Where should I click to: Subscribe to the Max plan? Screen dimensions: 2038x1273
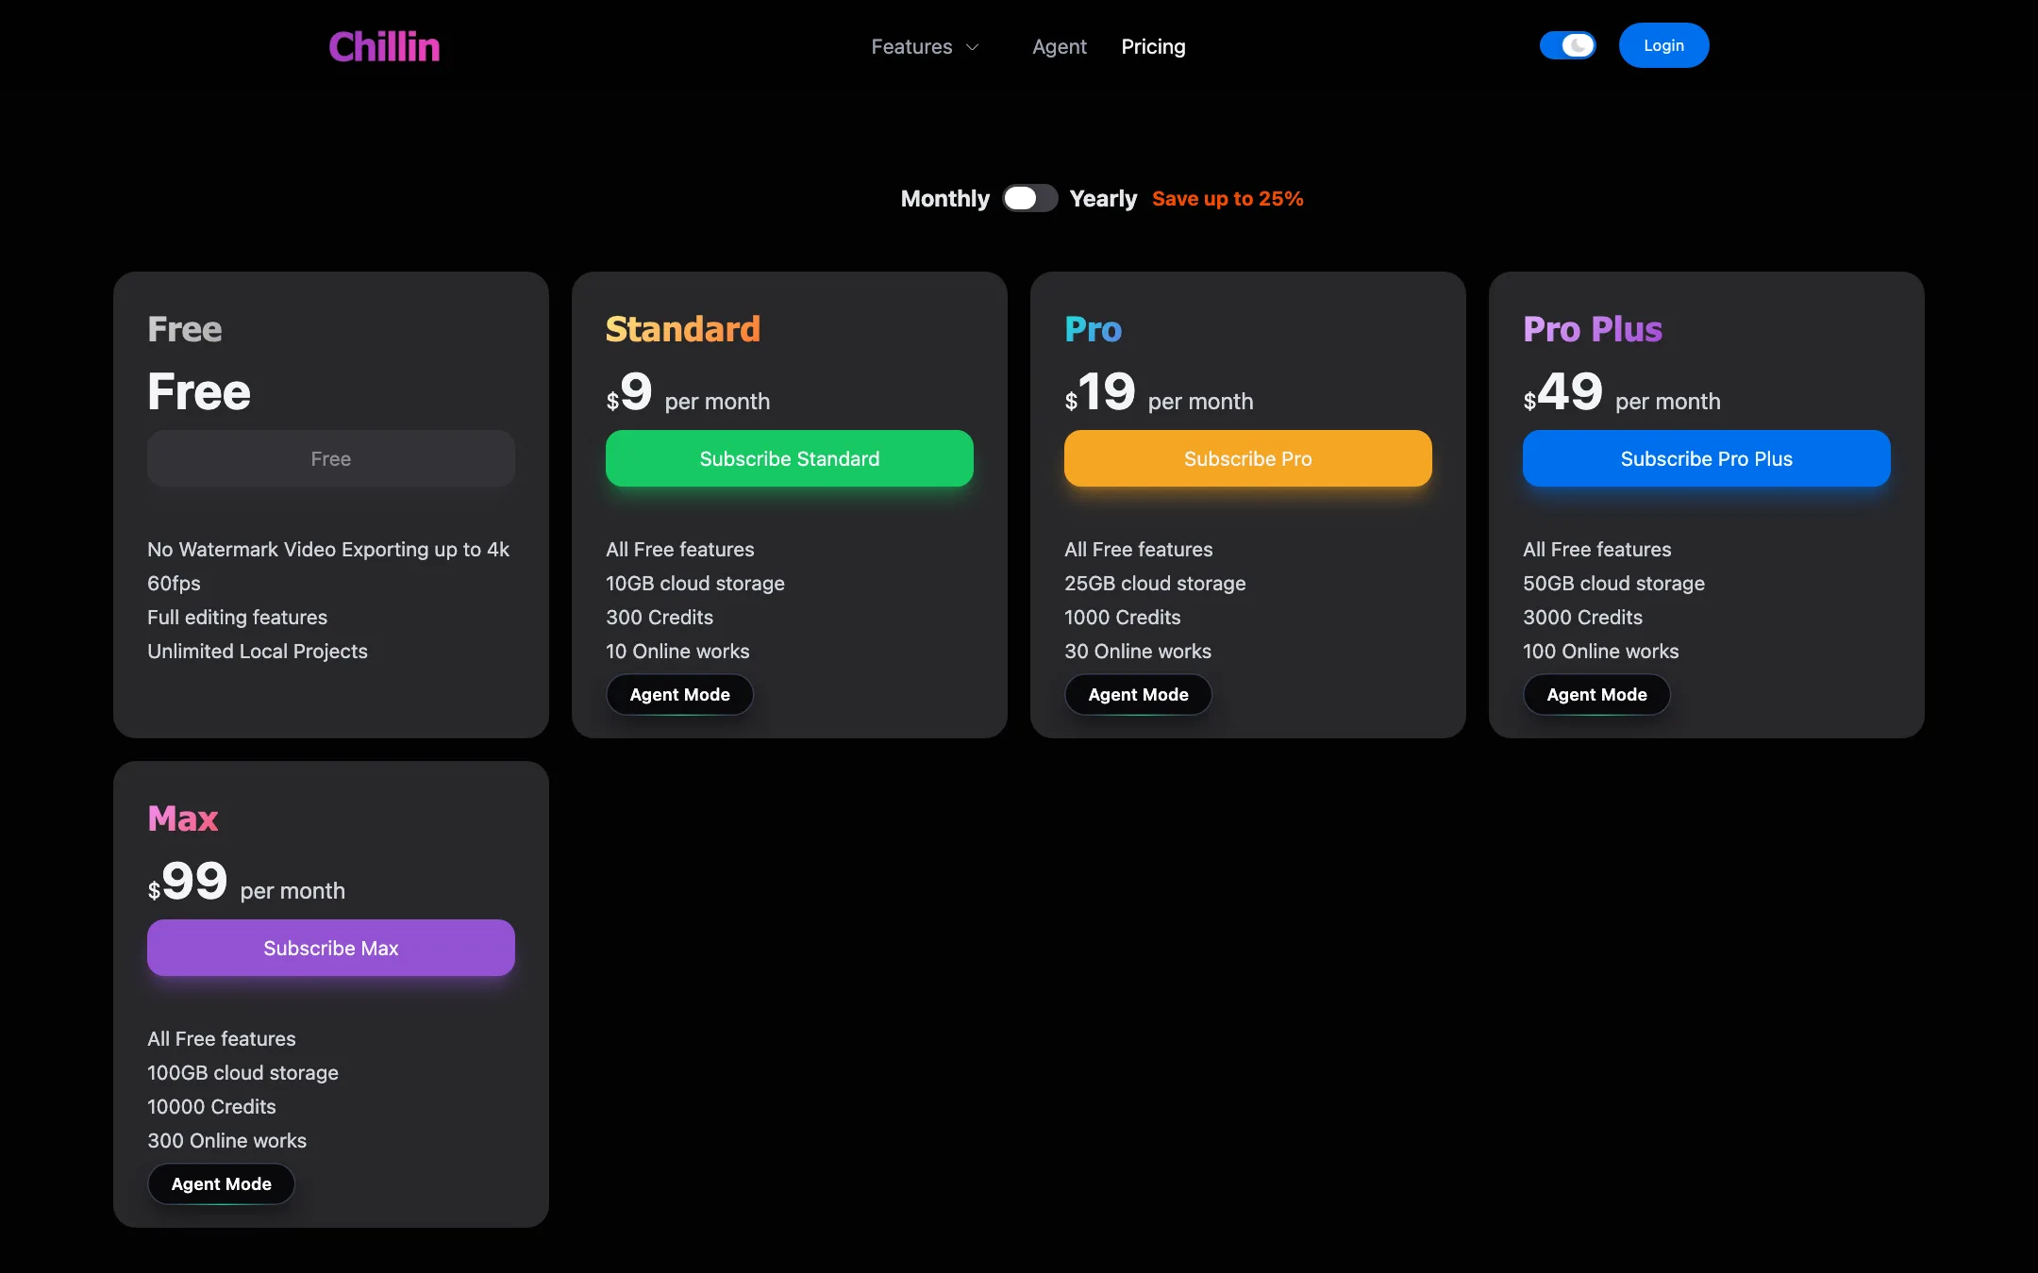(331, 948)
